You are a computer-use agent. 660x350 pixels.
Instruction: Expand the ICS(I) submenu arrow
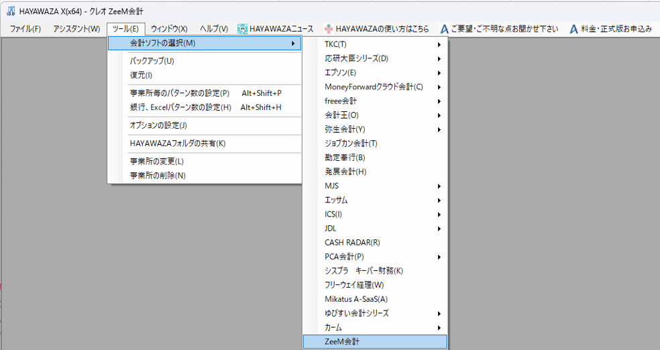tap(439, 215)
